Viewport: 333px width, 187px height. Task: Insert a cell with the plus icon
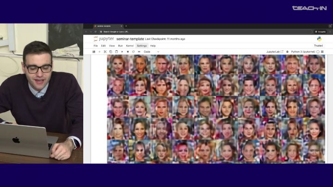tap(99, 52)
